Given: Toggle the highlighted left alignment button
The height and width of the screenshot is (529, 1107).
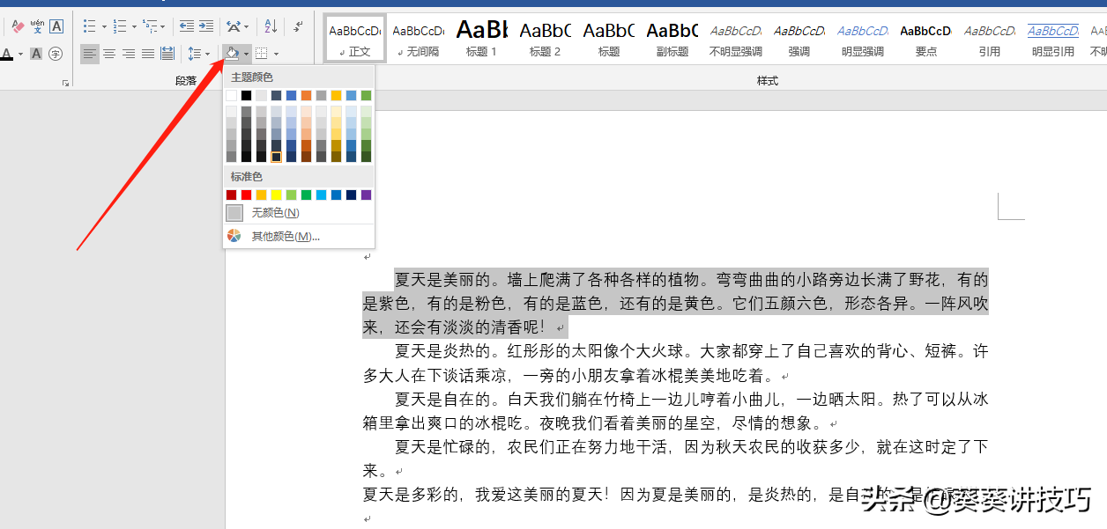Looking at the screenshot, I should [x=89, y=53].
